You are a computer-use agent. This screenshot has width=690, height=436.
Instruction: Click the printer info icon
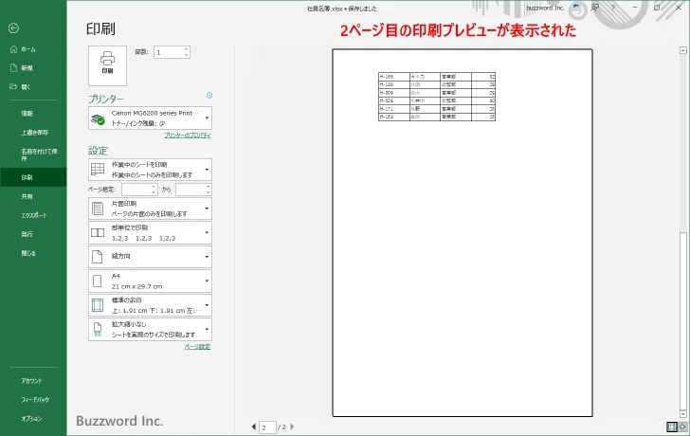[209, 95]
